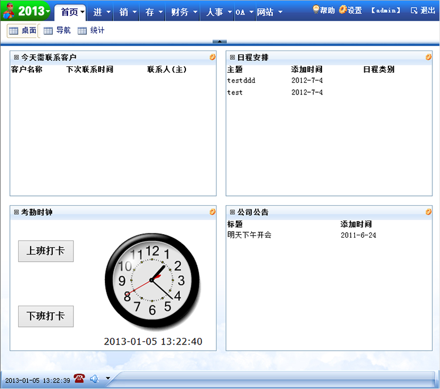Click the 退出 logout icon
Screen dimensions: 440x389
[414, 11]
